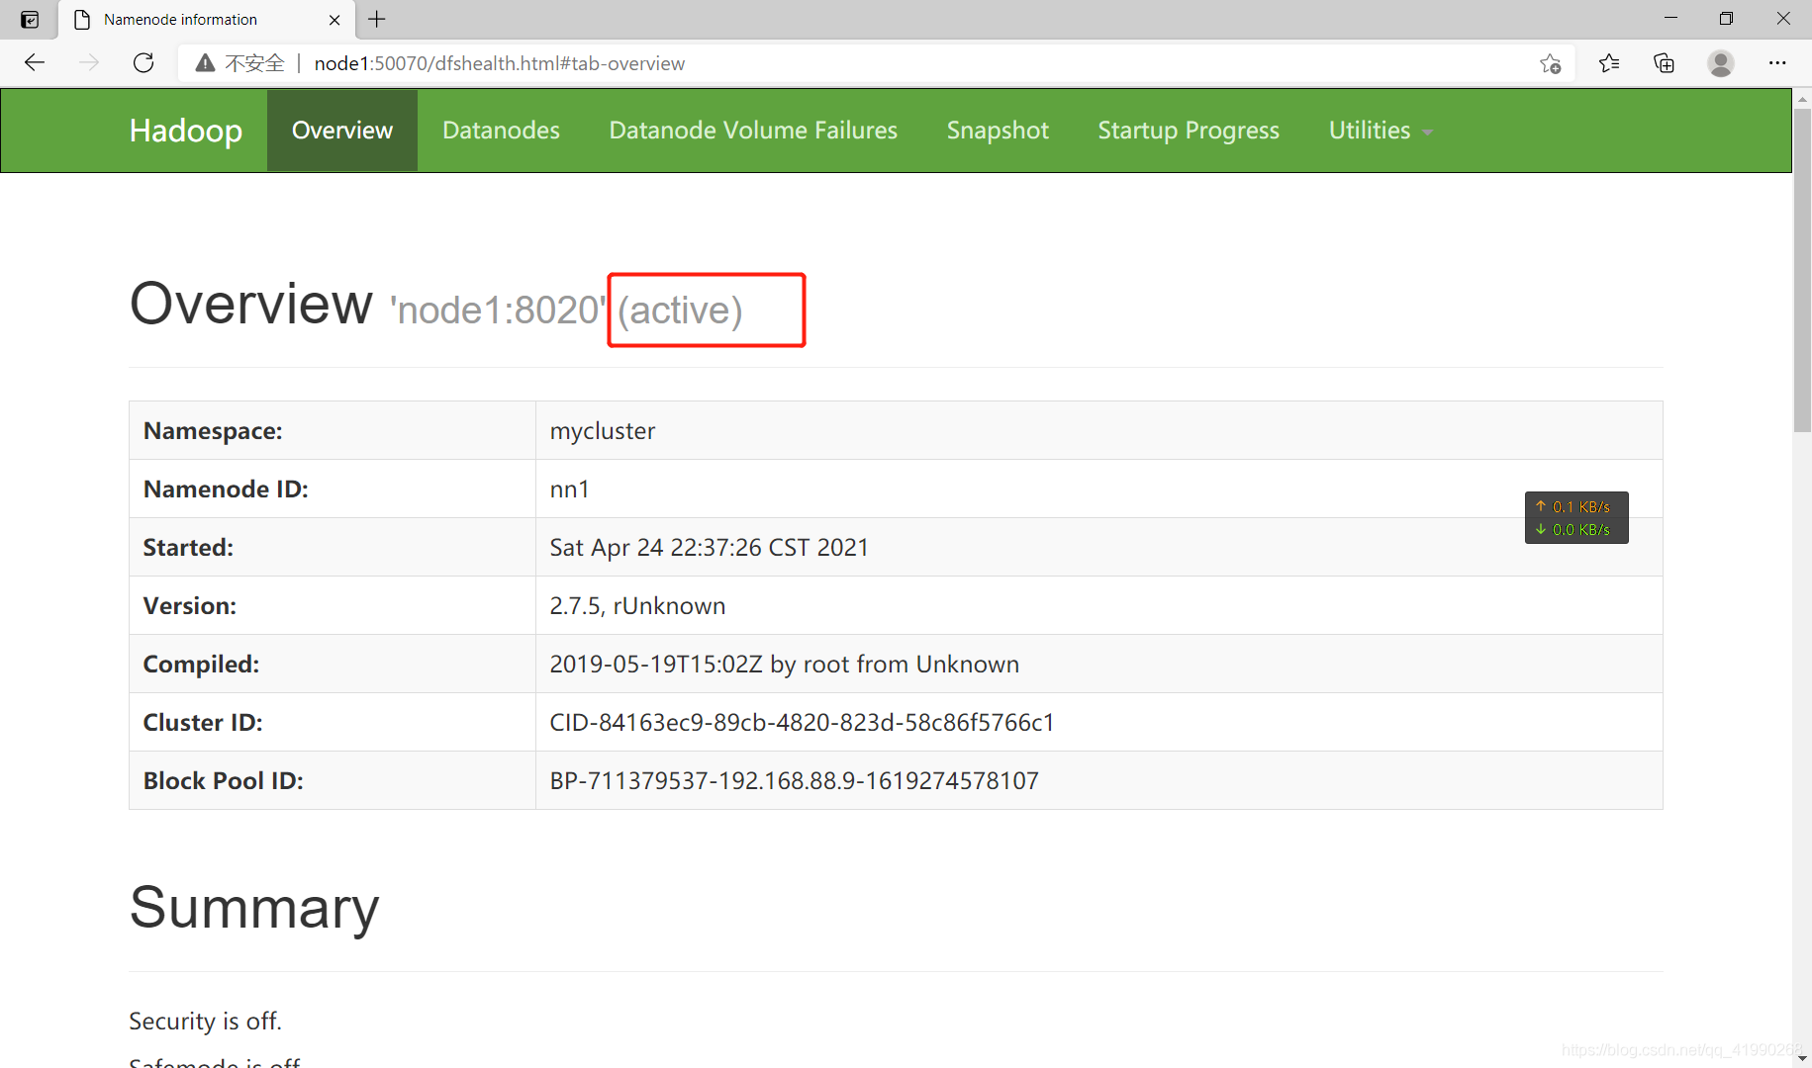This screenshot has height=1068, width=1812.
Task: Expand the Utilities dropdown menu
Action: point(1381,131)
